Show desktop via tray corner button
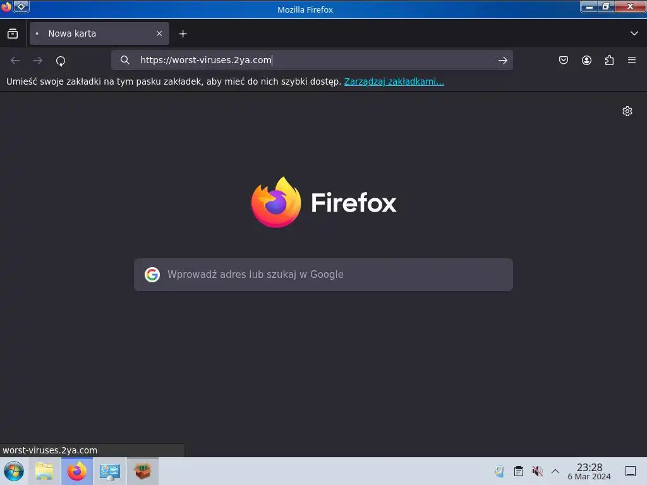The height and width of the screenshot is (485, 647). [631, 471]
